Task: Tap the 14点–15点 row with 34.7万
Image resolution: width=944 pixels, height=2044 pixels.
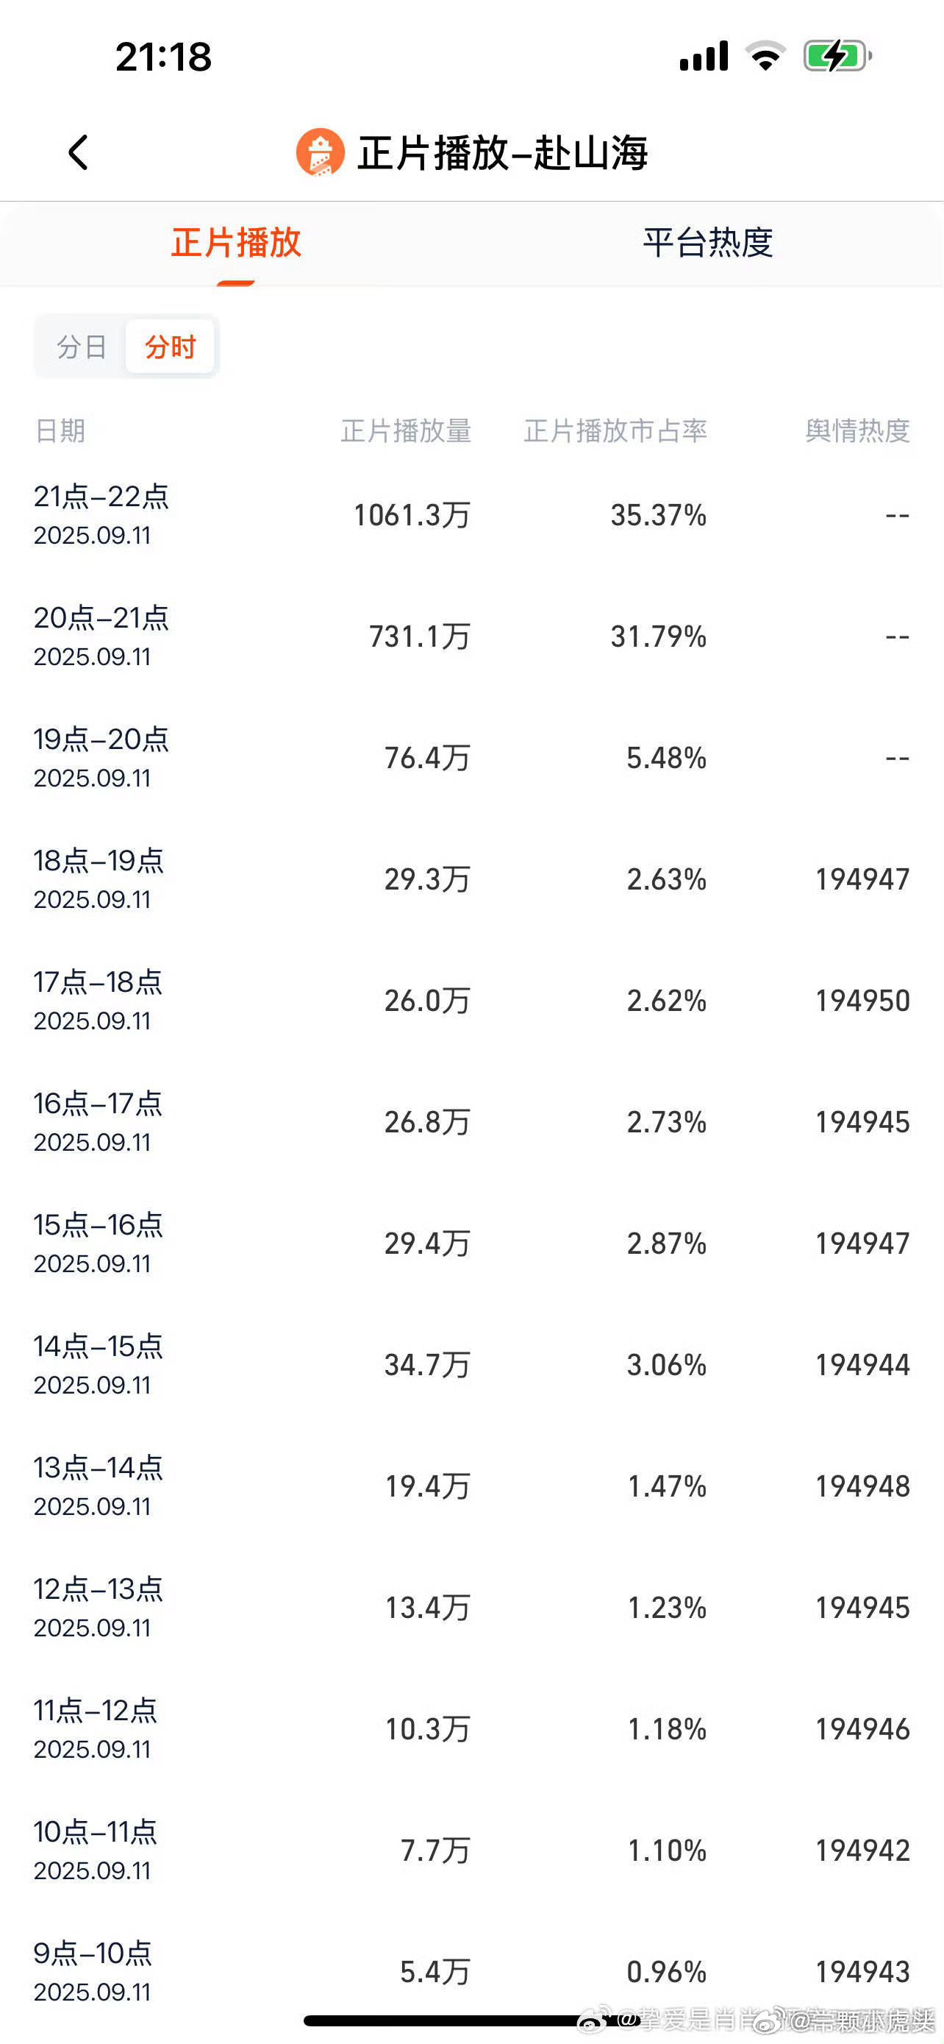Action: 471,1365
